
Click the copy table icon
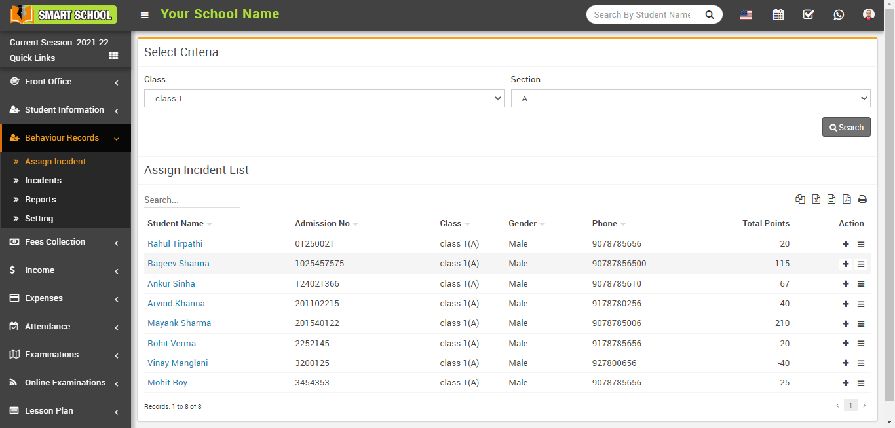pos(800,200)
